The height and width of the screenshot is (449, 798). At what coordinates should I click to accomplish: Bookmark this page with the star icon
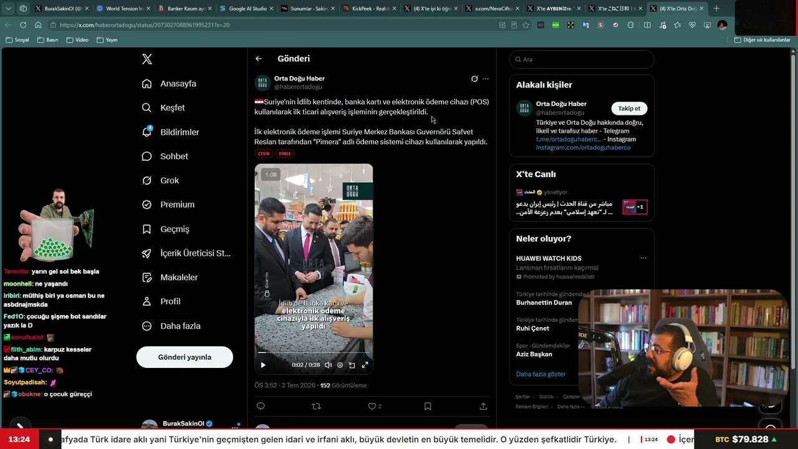click(x=526, y=25)
